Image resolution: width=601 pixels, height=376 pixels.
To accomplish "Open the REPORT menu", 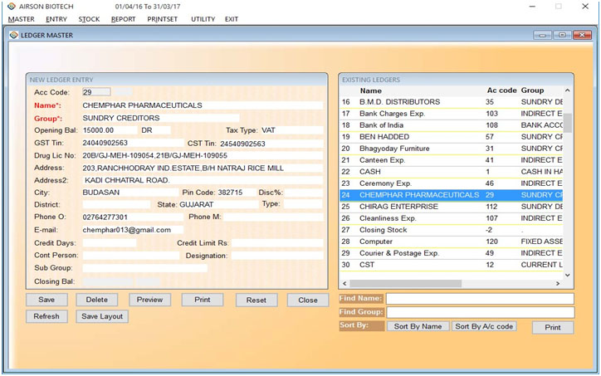I will [123, 19].
